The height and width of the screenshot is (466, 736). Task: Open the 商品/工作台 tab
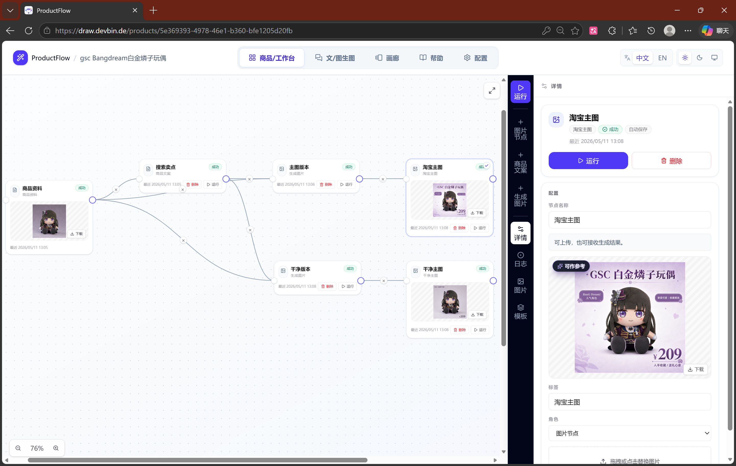click(272, 58)
